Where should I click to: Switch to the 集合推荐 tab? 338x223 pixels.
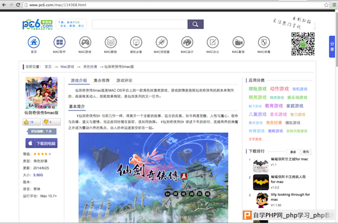[101, 81]
